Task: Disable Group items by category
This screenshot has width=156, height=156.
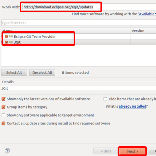Action: click(3, 107)
